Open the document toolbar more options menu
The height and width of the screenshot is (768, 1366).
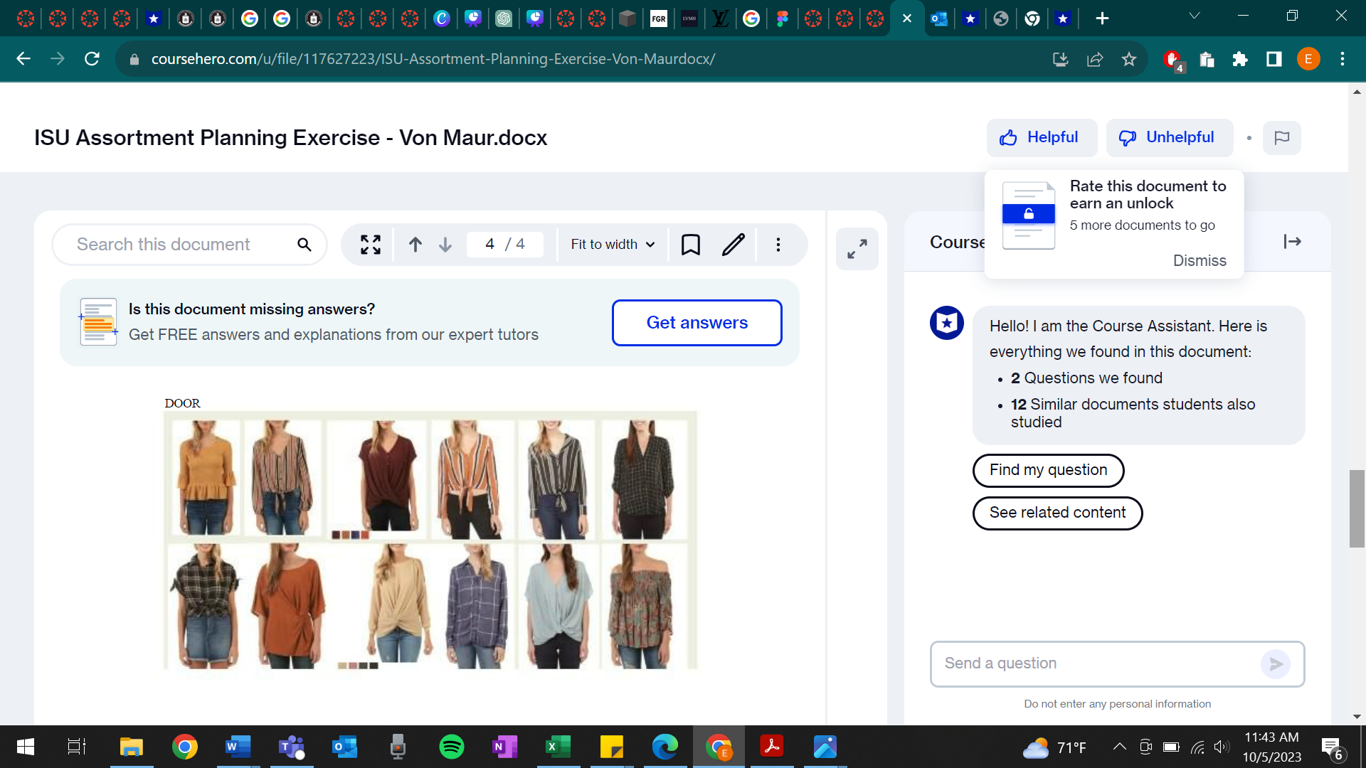778,245
